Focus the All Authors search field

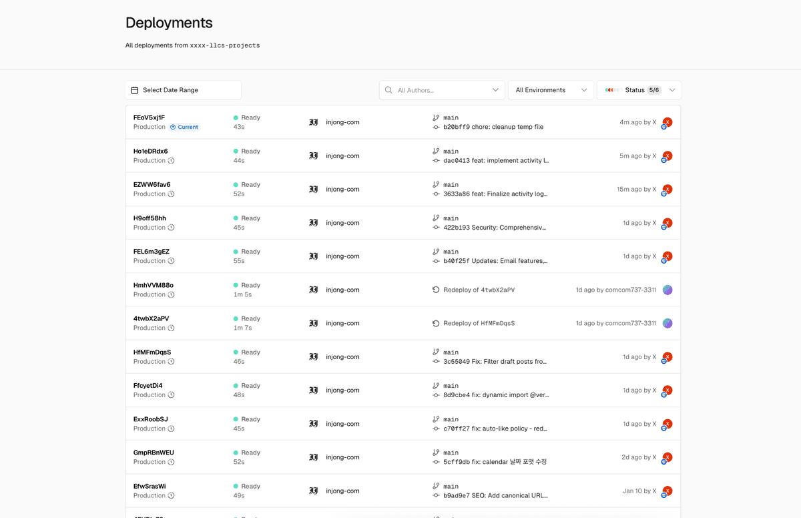[442, 90]
